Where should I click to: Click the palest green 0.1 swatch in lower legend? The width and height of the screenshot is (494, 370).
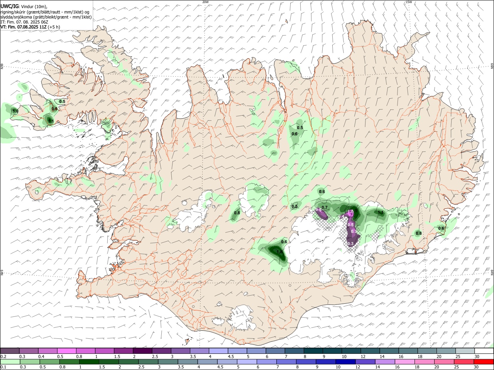tap(10, 362)
